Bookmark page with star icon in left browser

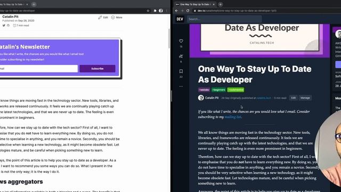[148, 11]
